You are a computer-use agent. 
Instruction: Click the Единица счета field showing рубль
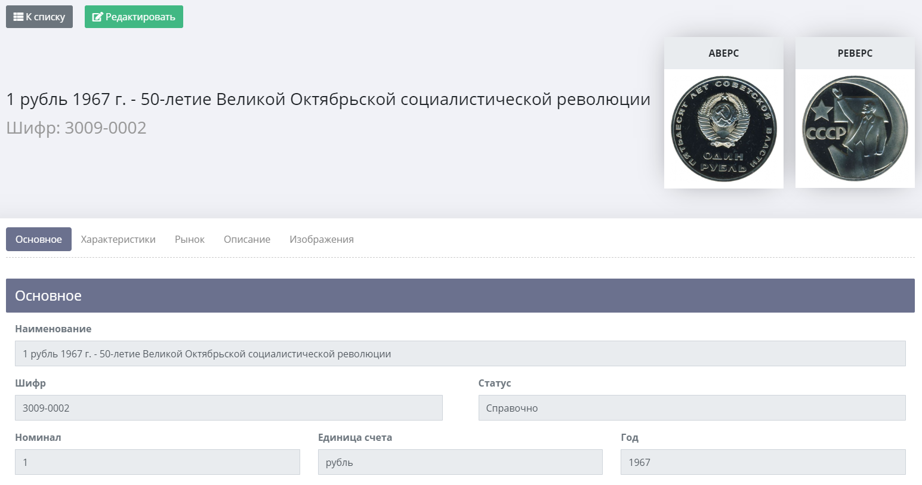tap(460, 462)
